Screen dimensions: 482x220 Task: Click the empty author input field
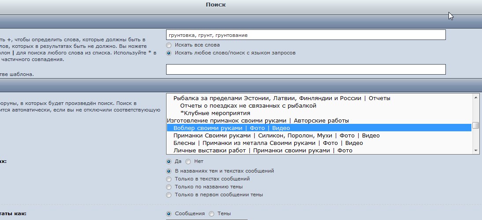pyautogui.click(x=306, y=69)
